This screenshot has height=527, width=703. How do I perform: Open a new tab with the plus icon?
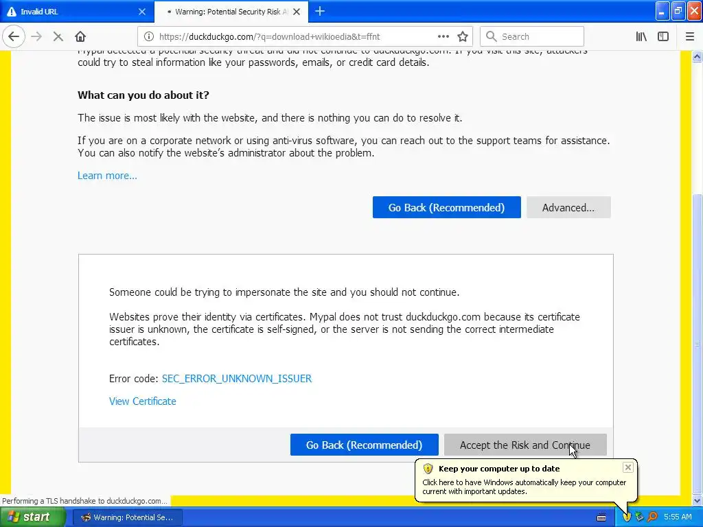click(320, 11)
